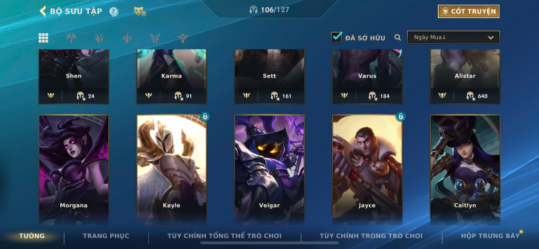
Task: Filter champions by the fourth role icon
Action: (x=155, y=38)
